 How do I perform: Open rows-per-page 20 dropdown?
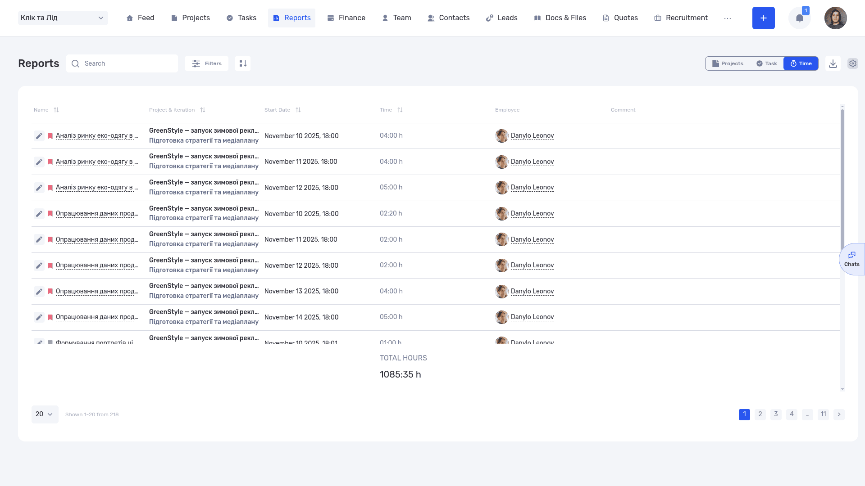pyautogui.click(x=45, y=414)
